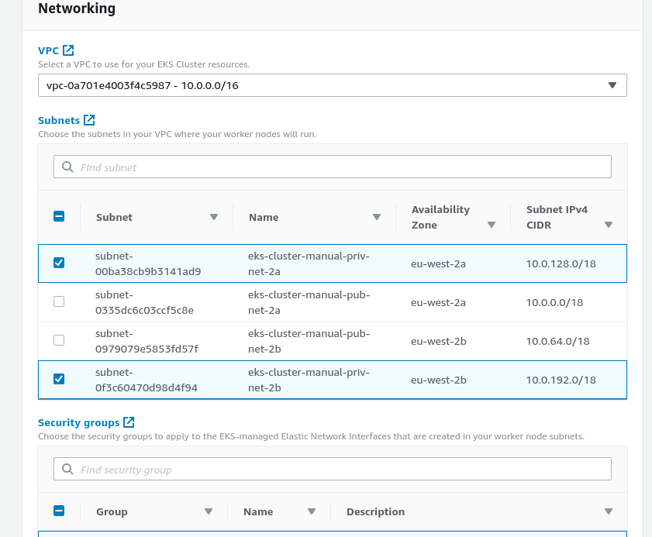This screenshot has width=652, height=537.
Task: Check the eks-cluster-manual-pub-net-2a subnet checkbox
Action: (x=59, y=301)
